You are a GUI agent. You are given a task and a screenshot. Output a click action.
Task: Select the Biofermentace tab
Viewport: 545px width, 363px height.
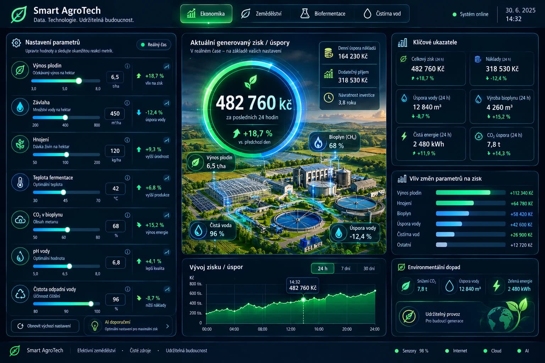[323, 14]
